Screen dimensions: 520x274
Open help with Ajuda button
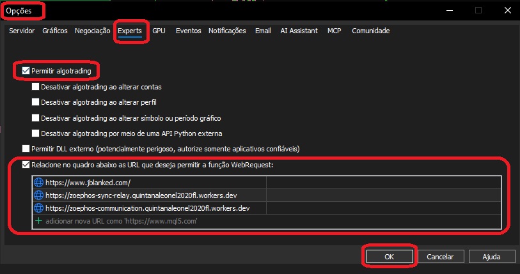click(x=491, y=257)
